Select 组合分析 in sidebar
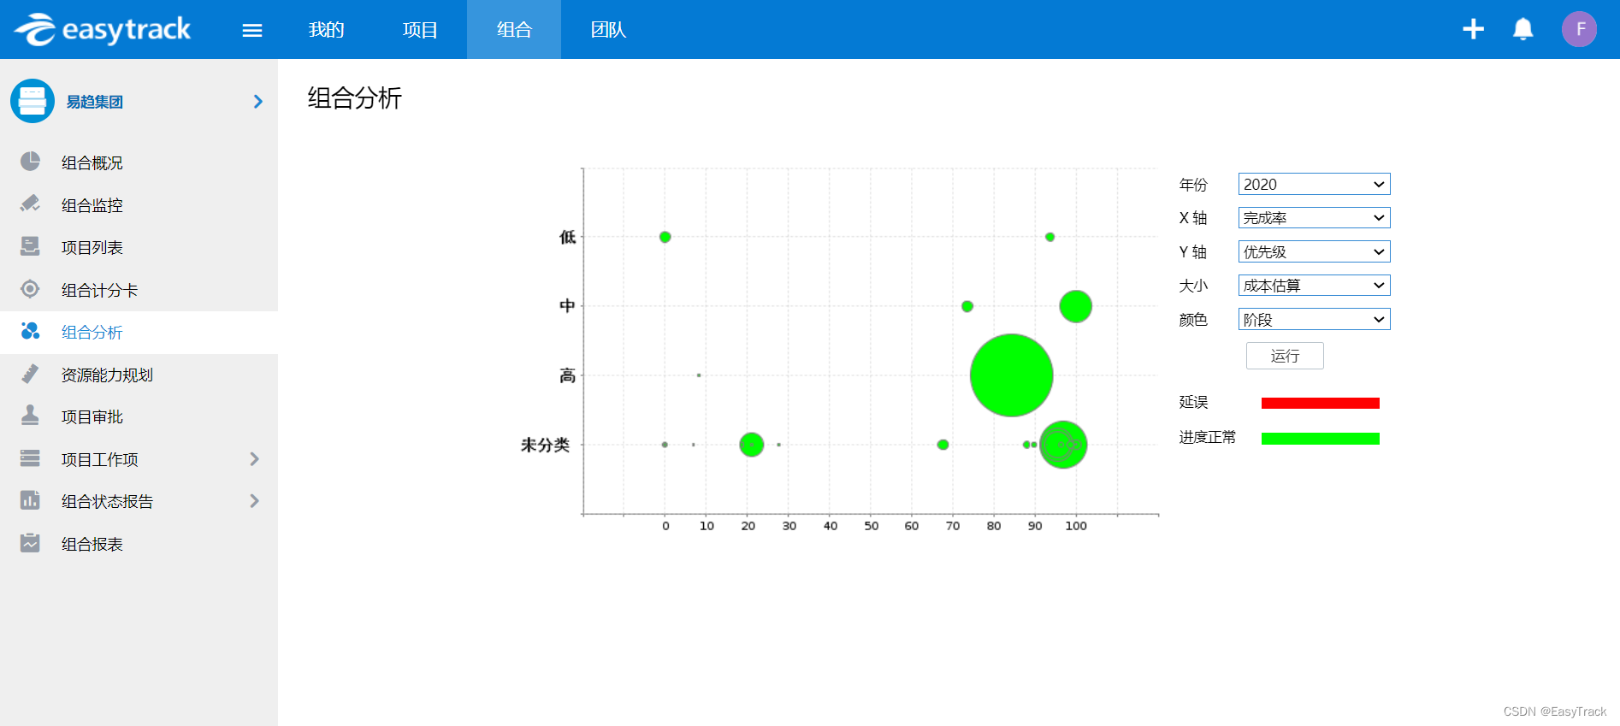Image resolution: width=1620 pixels, height=726 pixels. click(92, 332)
